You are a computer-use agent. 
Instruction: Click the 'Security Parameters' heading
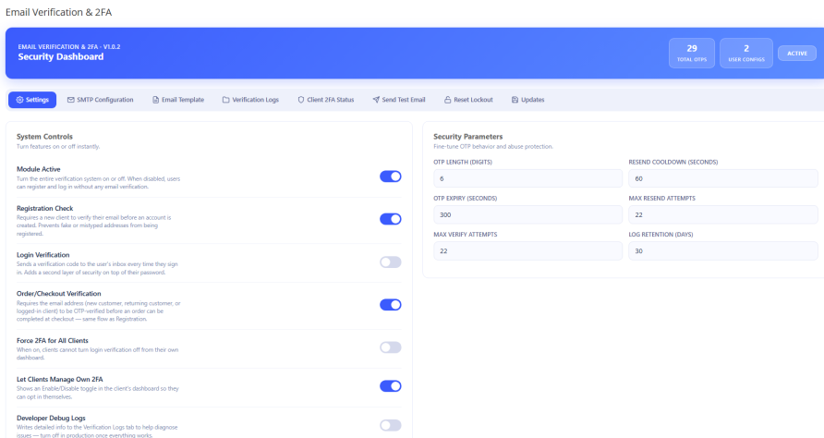point(468,137)
